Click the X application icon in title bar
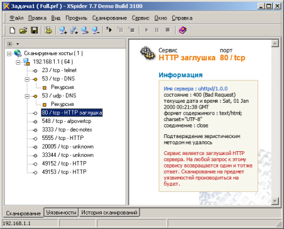Screen dimensions: 284x229 6,6
